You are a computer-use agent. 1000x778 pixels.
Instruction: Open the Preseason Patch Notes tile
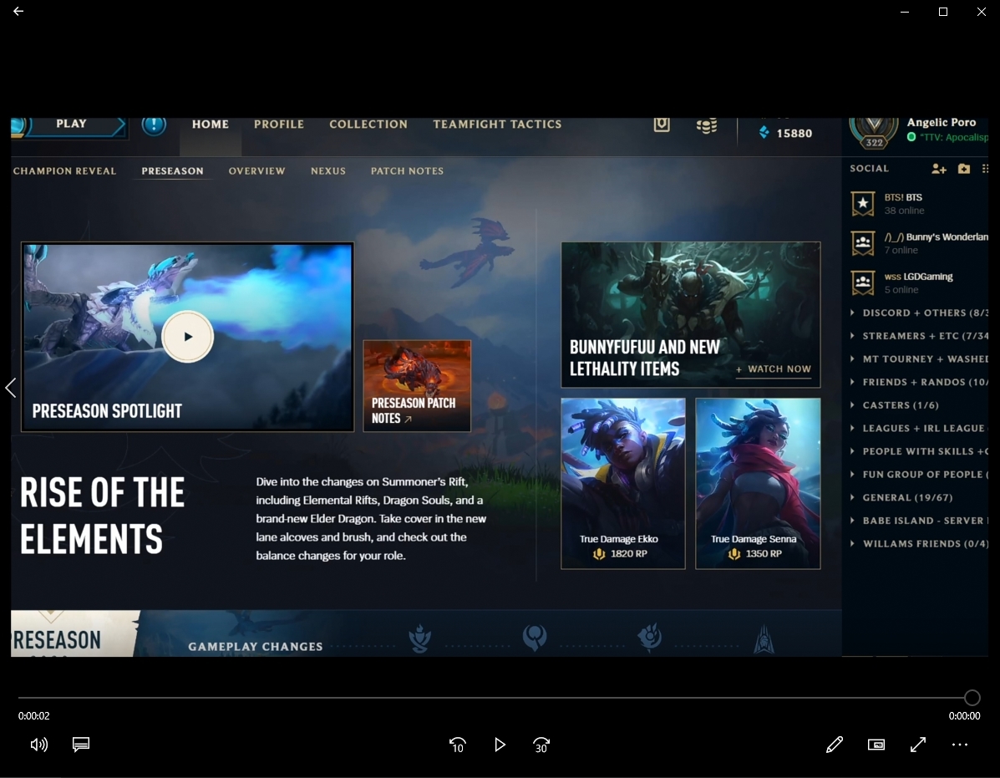tap(417, 386)
